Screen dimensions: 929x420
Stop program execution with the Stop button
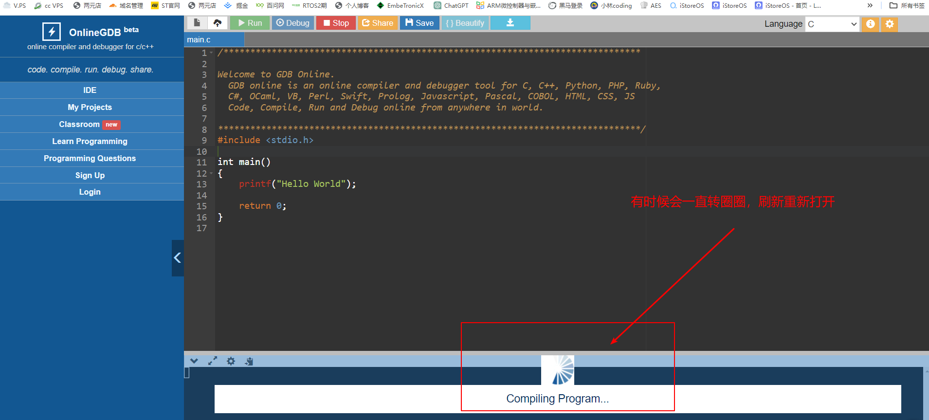[336, 23]
